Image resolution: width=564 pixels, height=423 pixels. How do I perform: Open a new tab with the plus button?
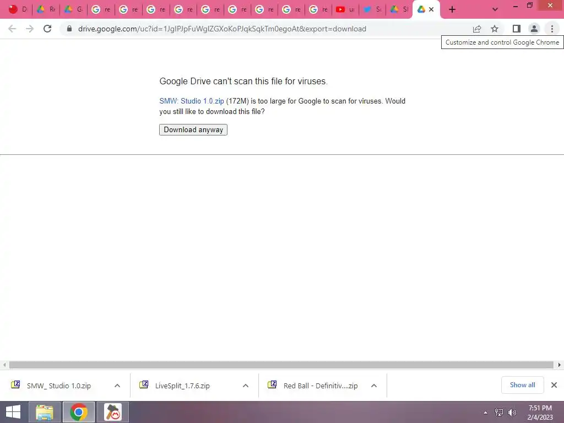[x=452, y=10]
